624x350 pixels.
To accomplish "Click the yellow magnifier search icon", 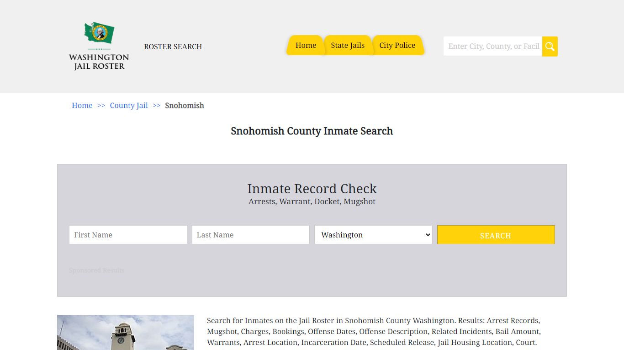I will 550,46.
